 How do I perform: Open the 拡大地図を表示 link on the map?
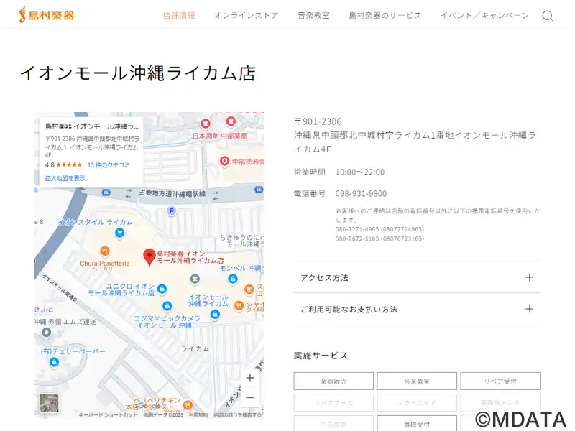[x=65, y=178]
